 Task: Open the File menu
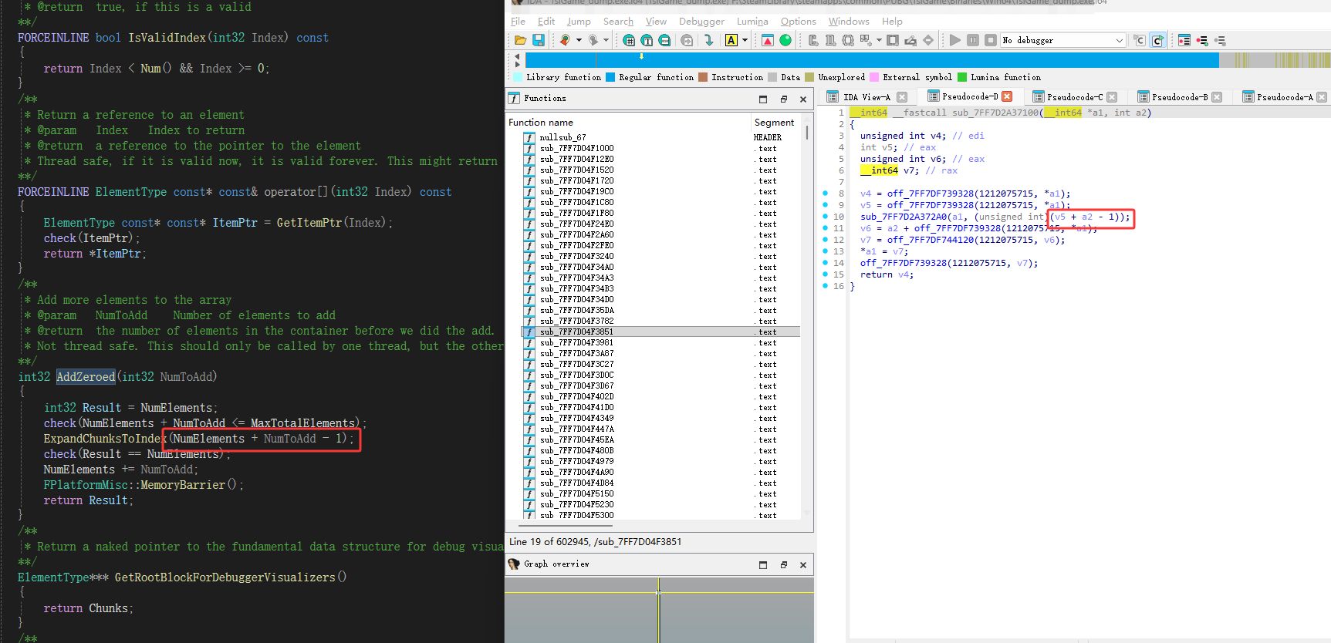pyautogui.click(x=518, y=22)
